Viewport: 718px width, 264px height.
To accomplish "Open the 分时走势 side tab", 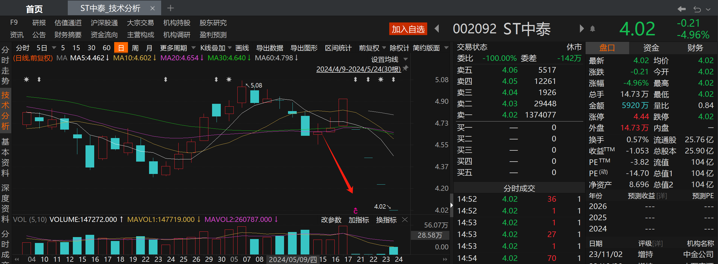I will click(5, 65).
